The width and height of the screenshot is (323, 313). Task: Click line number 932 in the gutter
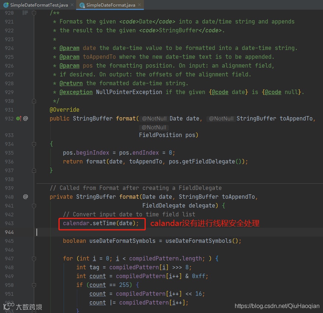point(9,119)
